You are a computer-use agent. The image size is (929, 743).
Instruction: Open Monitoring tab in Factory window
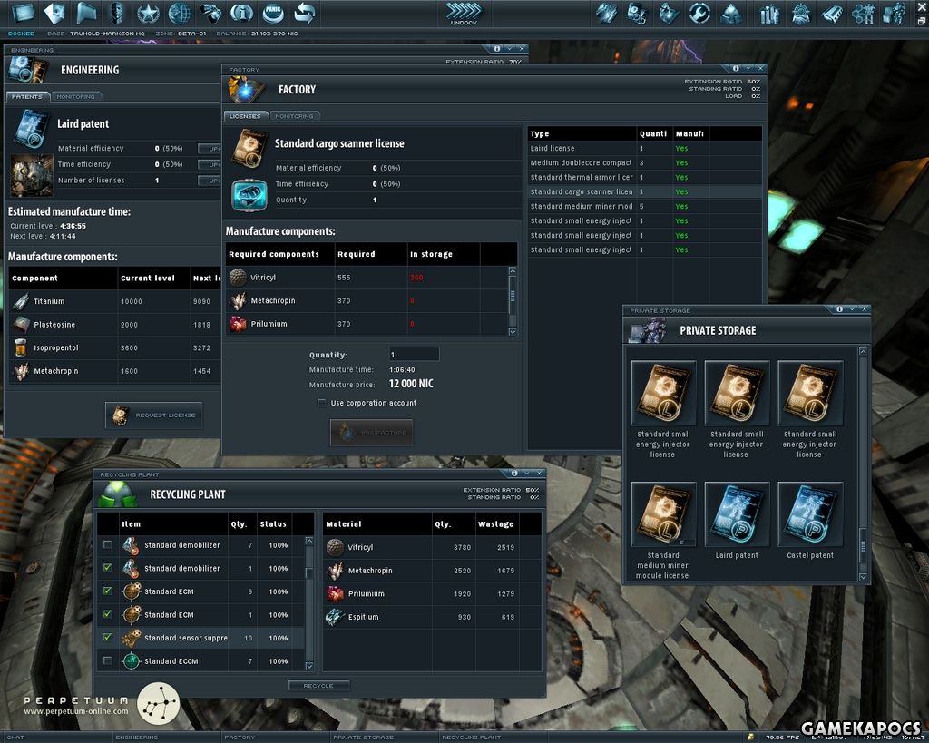click(x=295, y=116)
